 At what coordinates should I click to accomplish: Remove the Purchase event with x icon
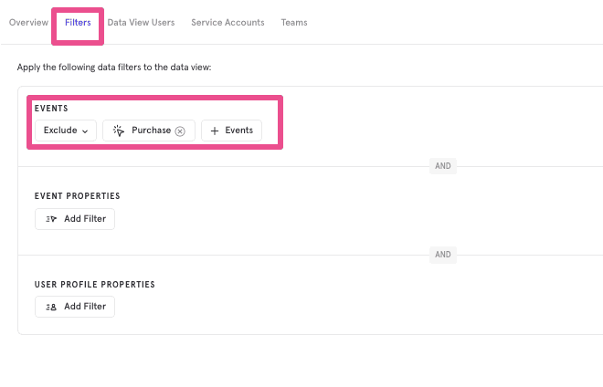pyautogui.click(x=180, y=131)
